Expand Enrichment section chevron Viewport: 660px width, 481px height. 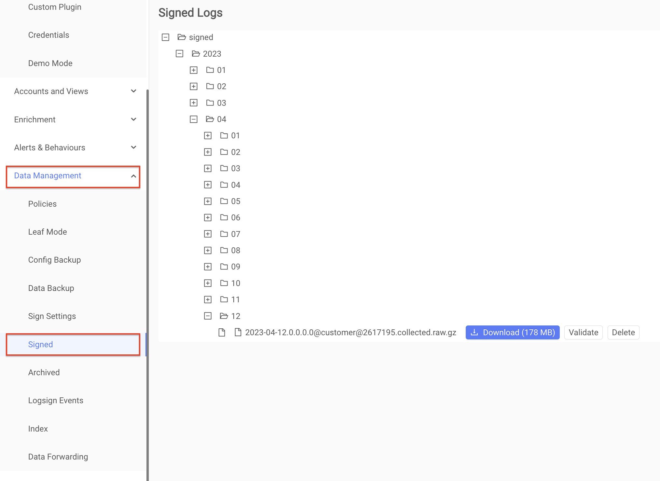coord(133,119)
